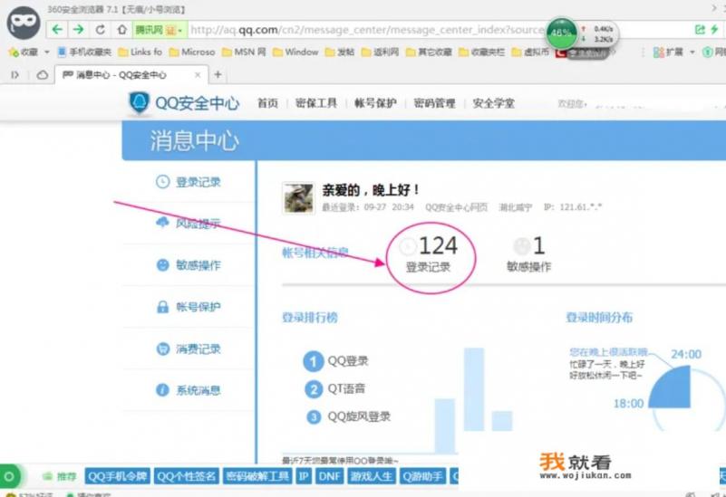Screen dimensions: 726x497
Task: Open the MSN 网 bookmark folder
Action: [x=244, y=53]
